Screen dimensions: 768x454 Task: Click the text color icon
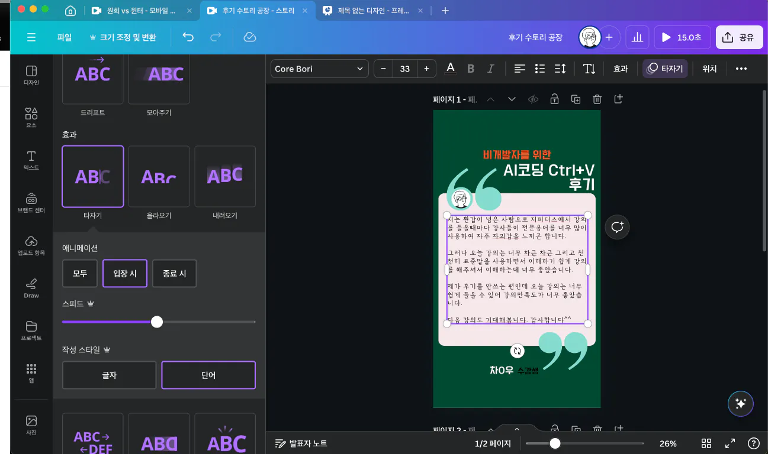pos(451,69)
